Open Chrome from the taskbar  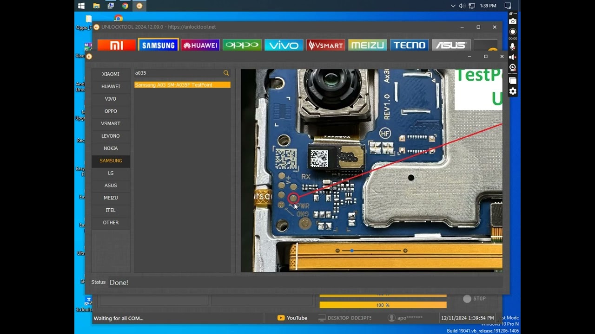[125, 6]
